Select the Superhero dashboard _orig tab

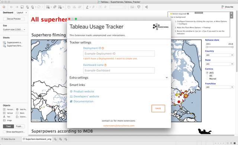point(37,139)
